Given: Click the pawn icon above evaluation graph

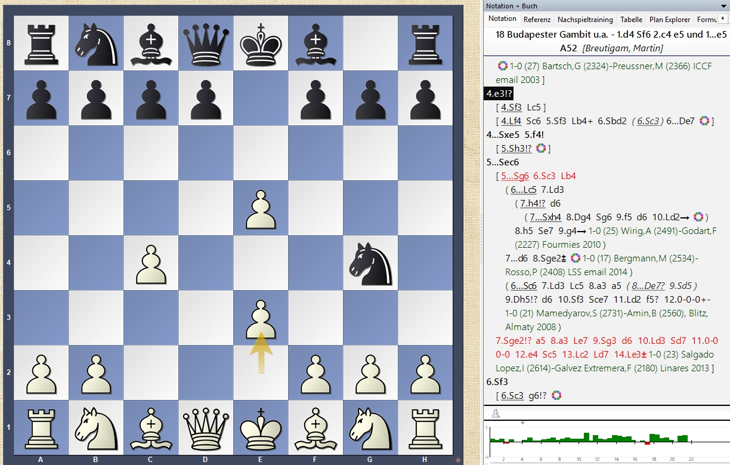Looking at the screenshot, I should pos(495,414).
